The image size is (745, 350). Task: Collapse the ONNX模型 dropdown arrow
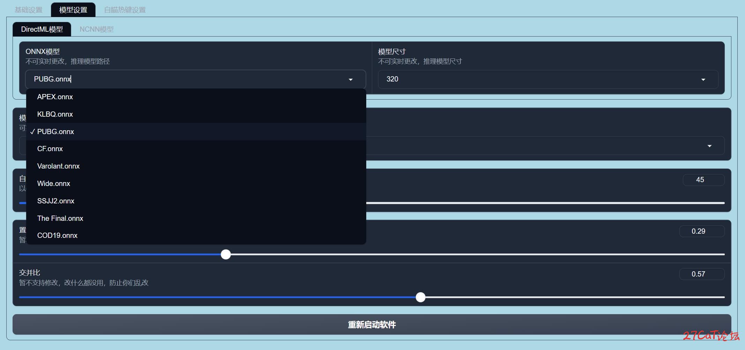(x=351, y=80)
